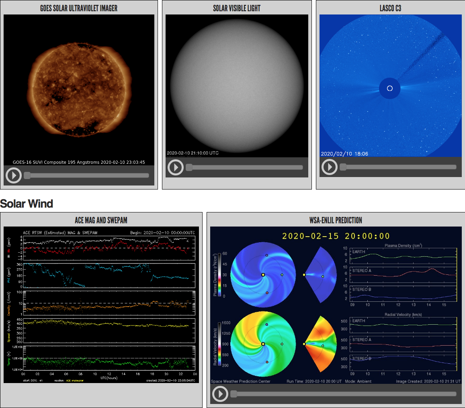
Task: Click the Solar Visible Light progress slider
Action: click(x=244, y=167)
